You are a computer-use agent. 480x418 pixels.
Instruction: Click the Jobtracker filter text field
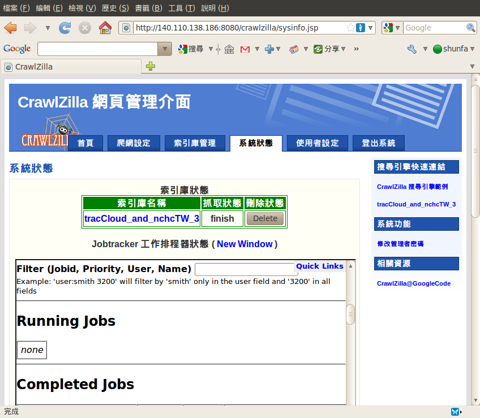(245, 270)
